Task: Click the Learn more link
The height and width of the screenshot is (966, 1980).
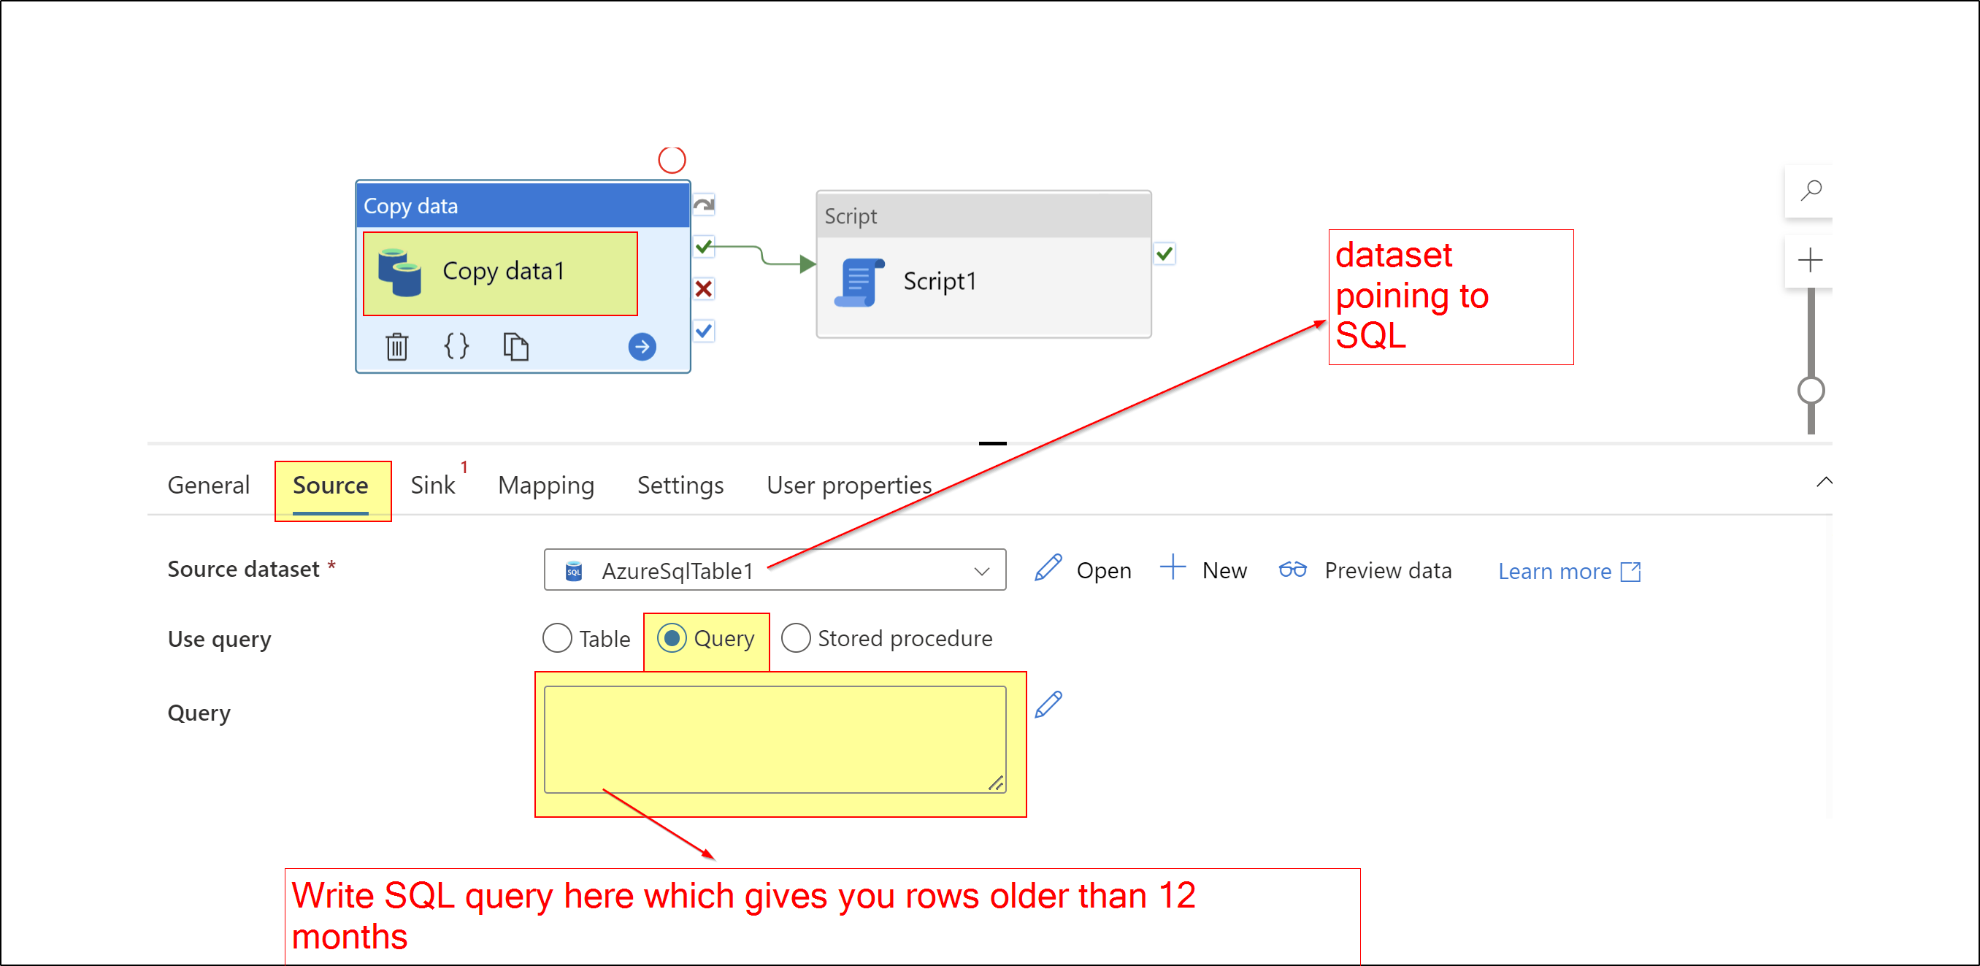Action: (1555, 570)
